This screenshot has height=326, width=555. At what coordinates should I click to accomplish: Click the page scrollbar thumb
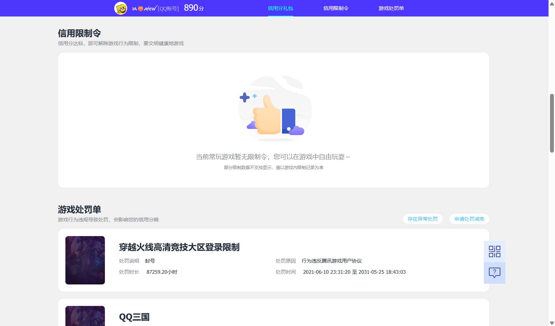pos(552,123)
